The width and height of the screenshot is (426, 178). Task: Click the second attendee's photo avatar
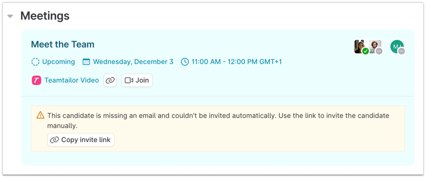(x=375, y=46)
